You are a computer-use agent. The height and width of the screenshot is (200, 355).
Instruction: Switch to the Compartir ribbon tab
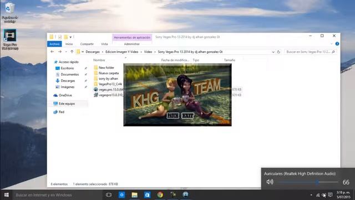87,44
